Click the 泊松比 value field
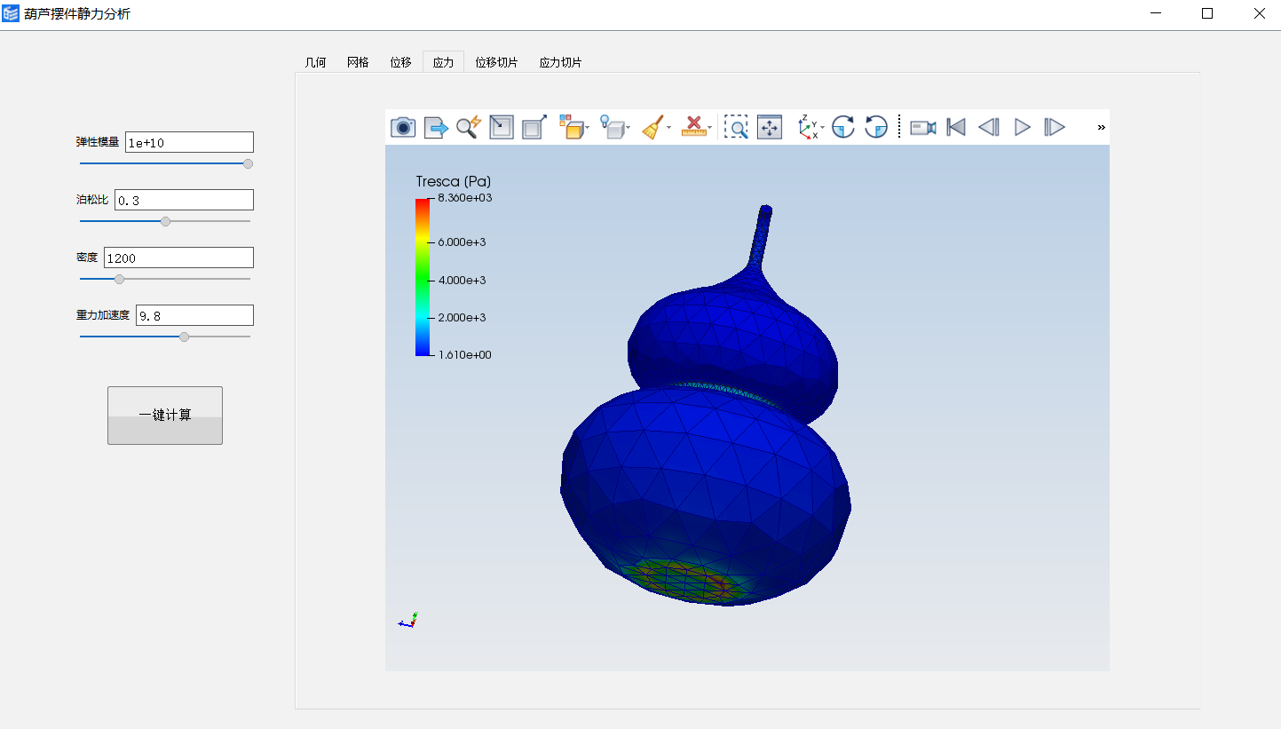 point(184,200)
